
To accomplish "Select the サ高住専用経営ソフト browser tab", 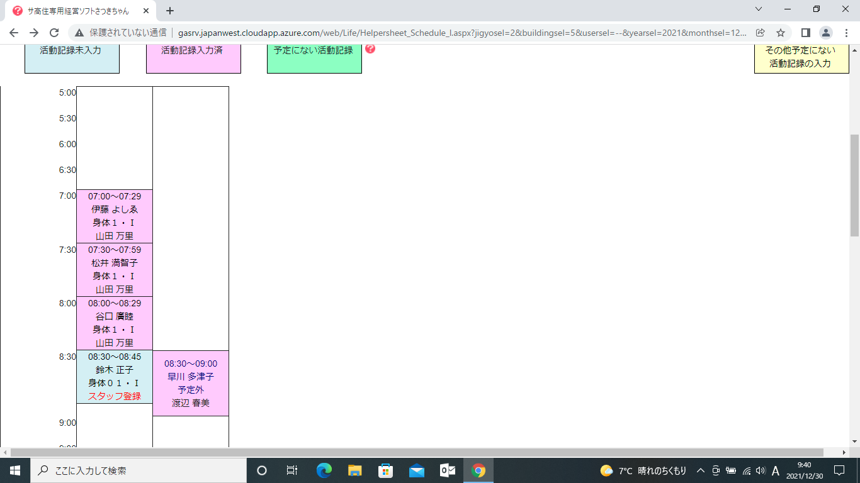I will coord(79,11).
